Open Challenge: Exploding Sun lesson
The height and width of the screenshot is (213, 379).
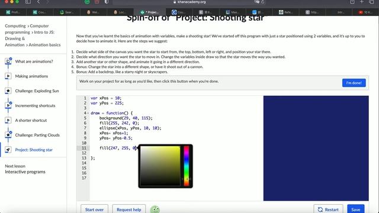37,91
